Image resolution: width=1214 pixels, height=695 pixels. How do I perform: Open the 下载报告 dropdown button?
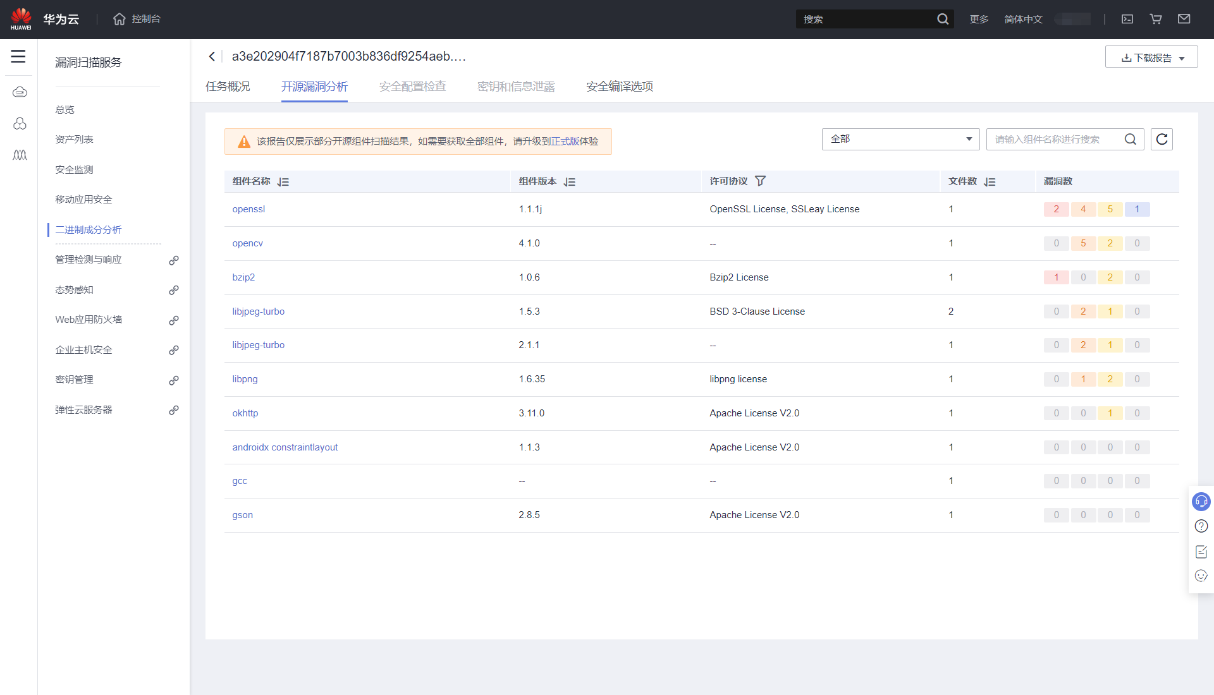(x=1151, y=57)
